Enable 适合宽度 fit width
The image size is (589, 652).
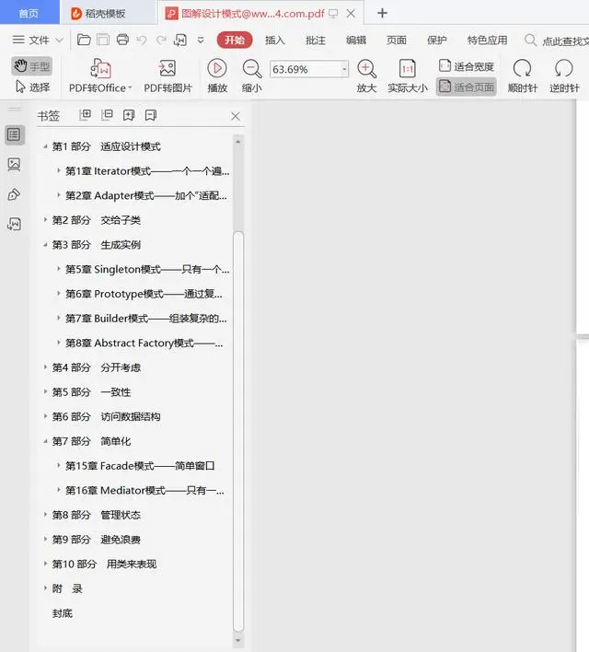click(x=467, y=66)
